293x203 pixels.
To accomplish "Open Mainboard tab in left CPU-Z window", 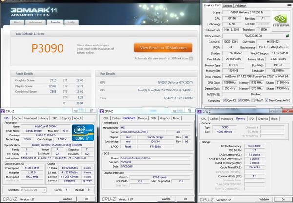I will coord(30,118).
